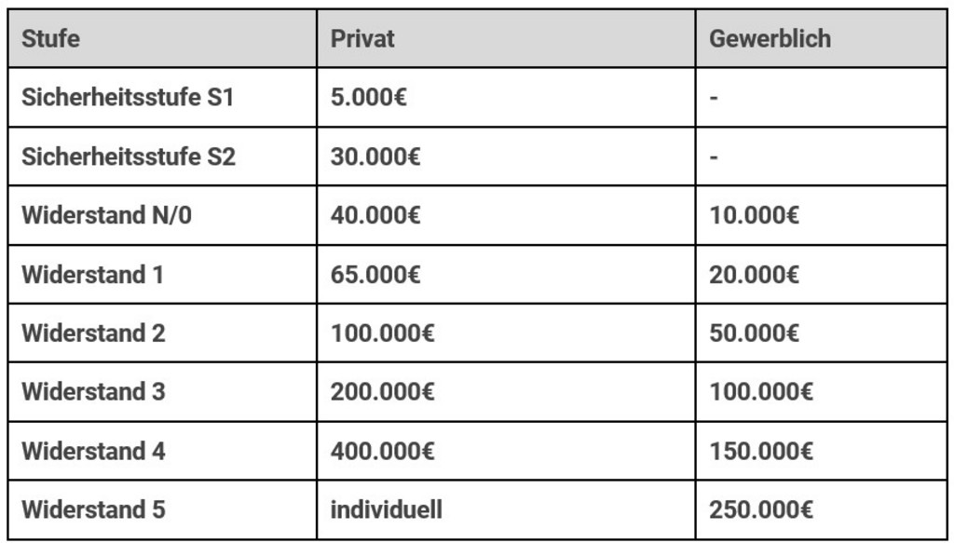The image size is (954, 543).
Task: Click the Gewerblich column header
Action: click(770, 38)
